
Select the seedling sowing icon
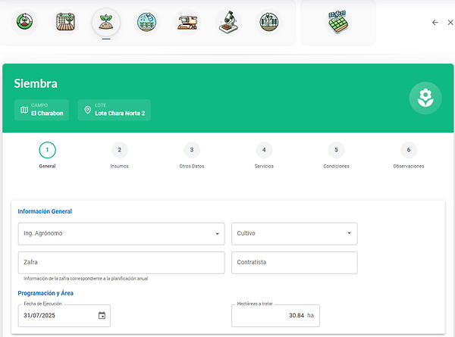pos(106,22)
